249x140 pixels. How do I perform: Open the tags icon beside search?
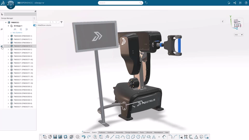click(146, 3)
